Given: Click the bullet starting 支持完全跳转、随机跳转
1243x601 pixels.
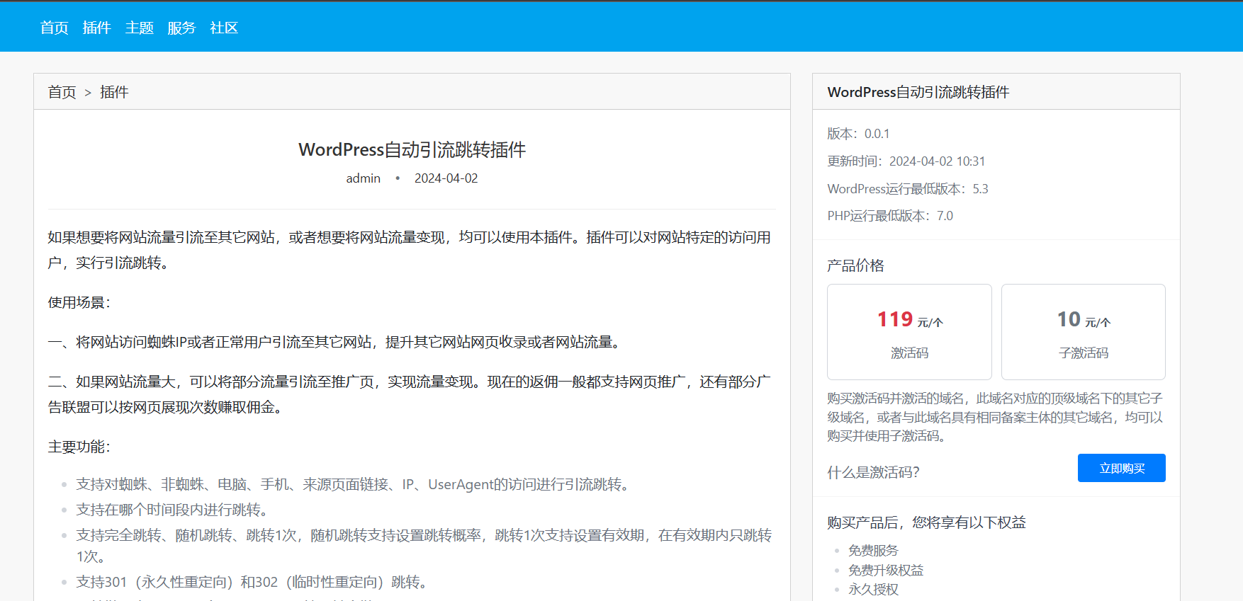Looking at the screenshot, I should 424,546.
